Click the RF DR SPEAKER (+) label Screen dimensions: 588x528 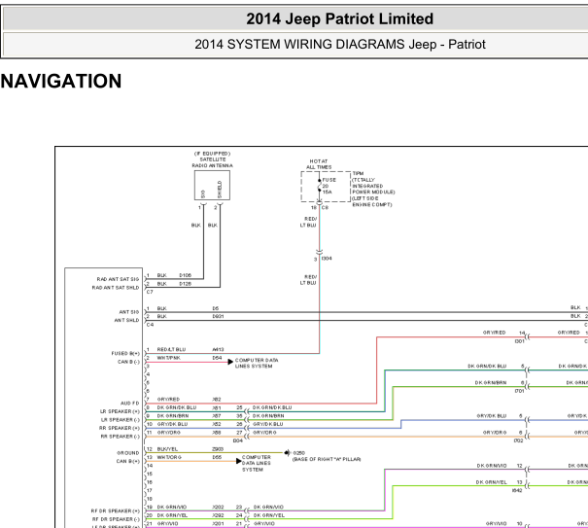pos(115,510)
